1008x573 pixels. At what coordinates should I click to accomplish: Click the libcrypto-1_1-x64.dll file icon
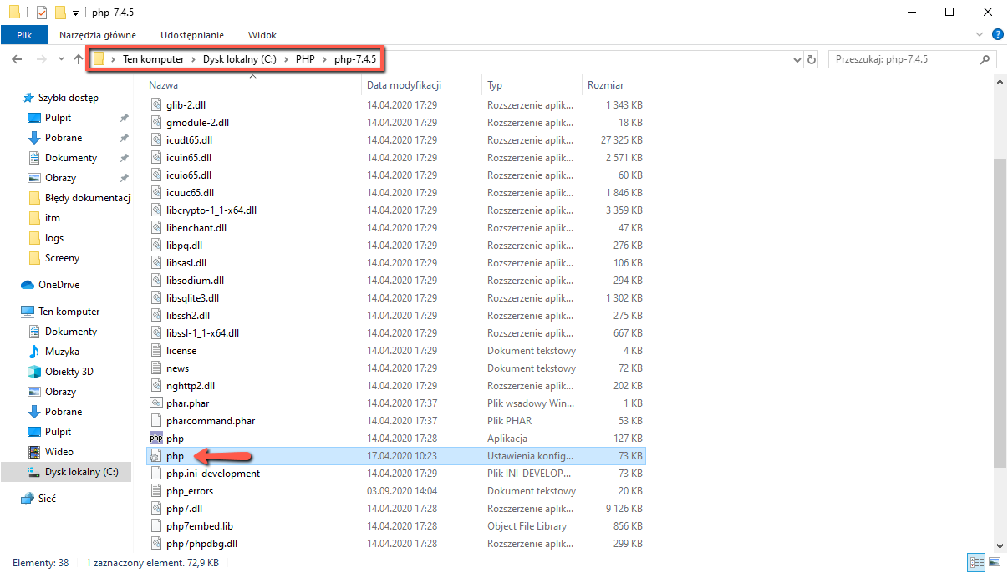[x=155, y=210]
